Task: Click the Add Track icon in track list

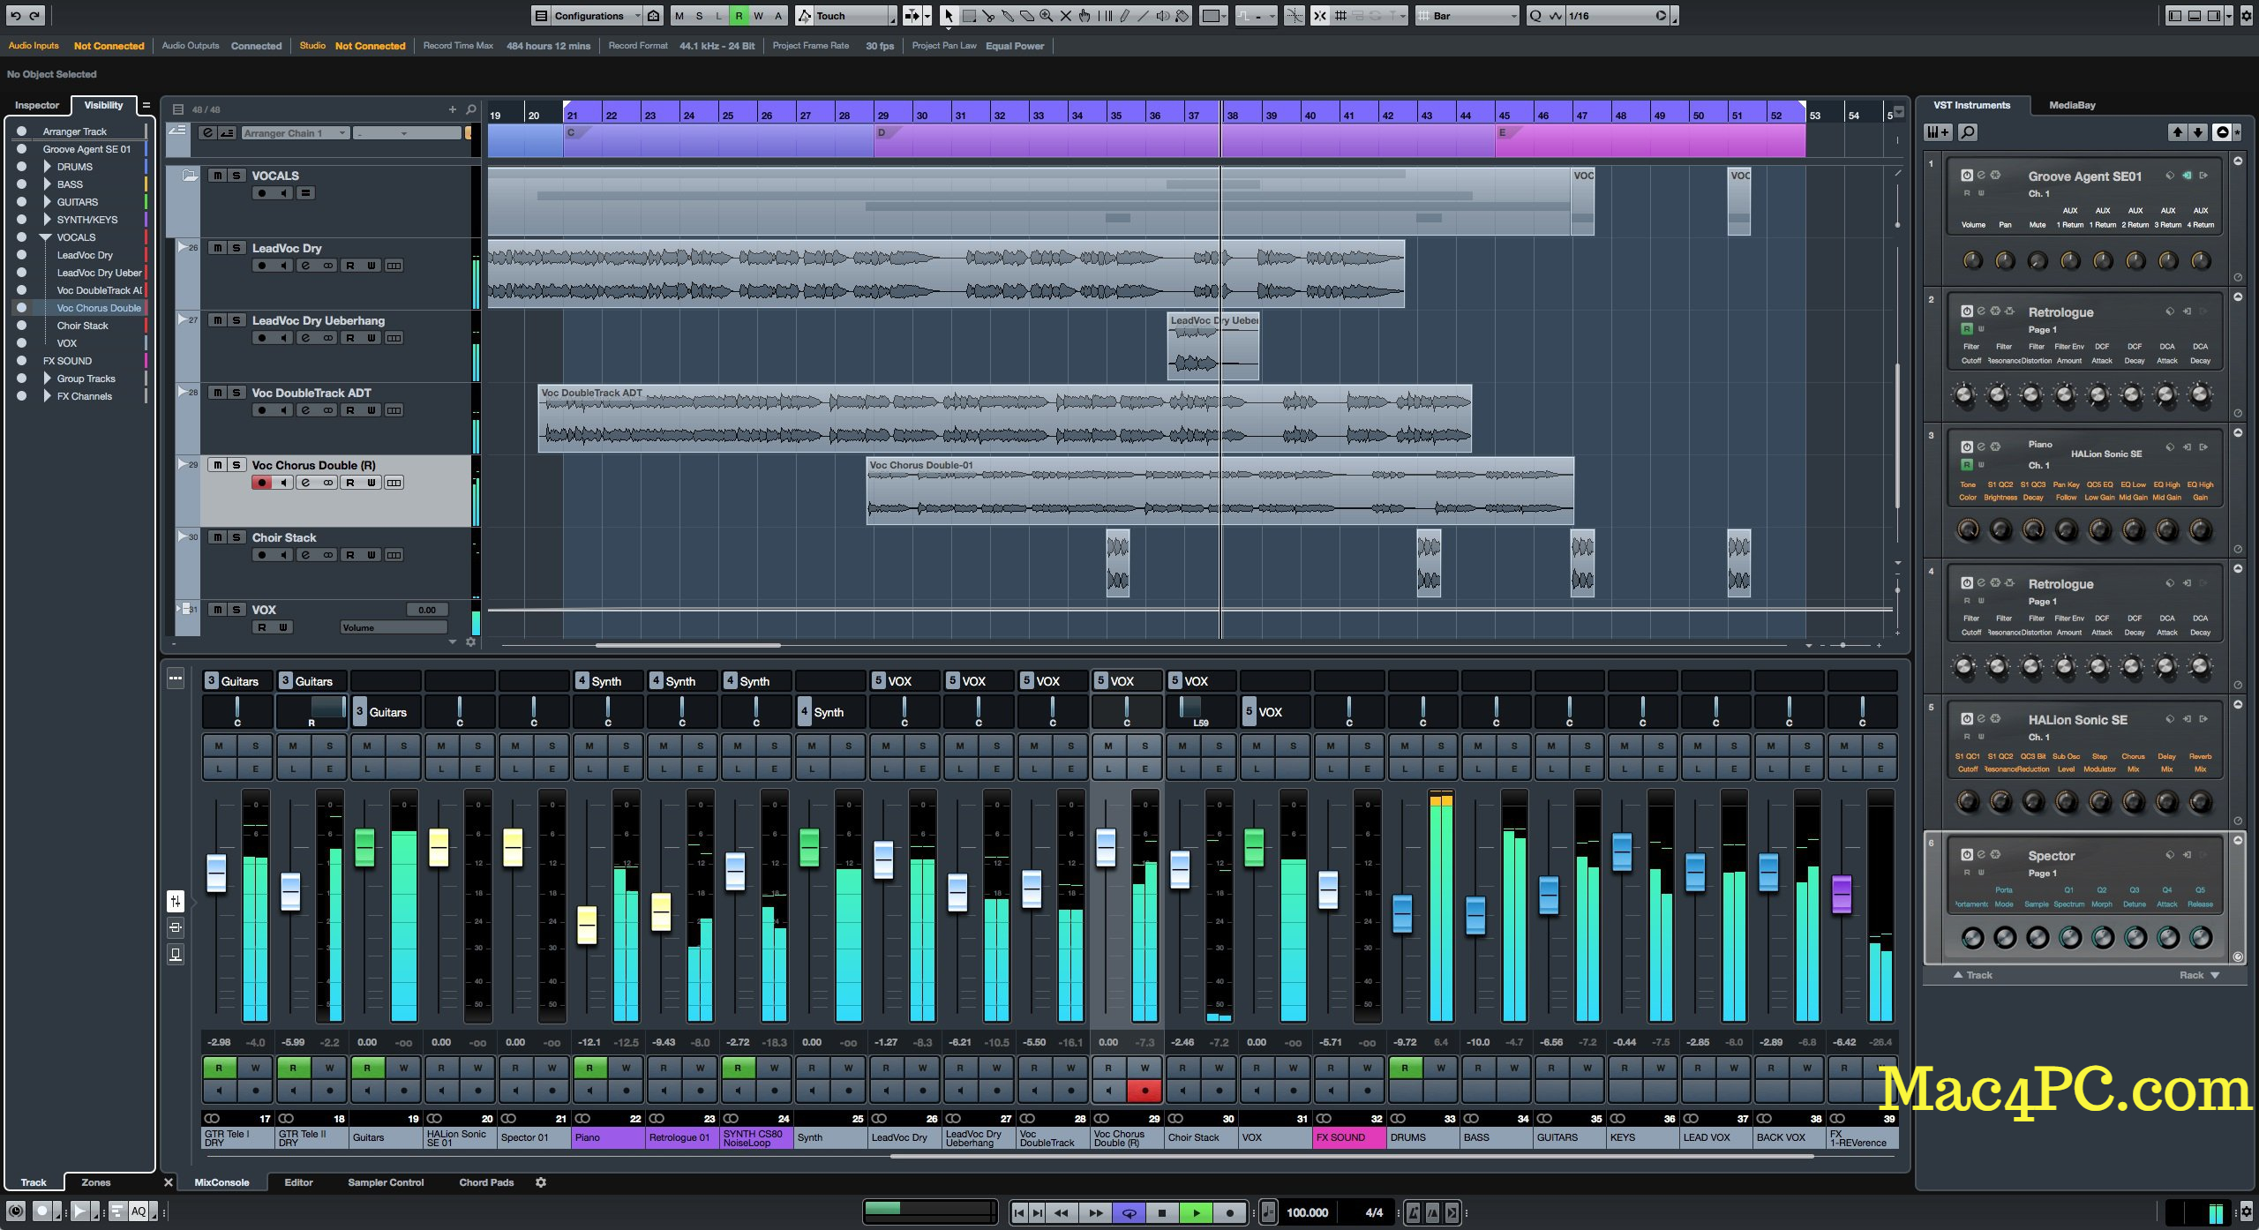Action: tap(453, 108)
